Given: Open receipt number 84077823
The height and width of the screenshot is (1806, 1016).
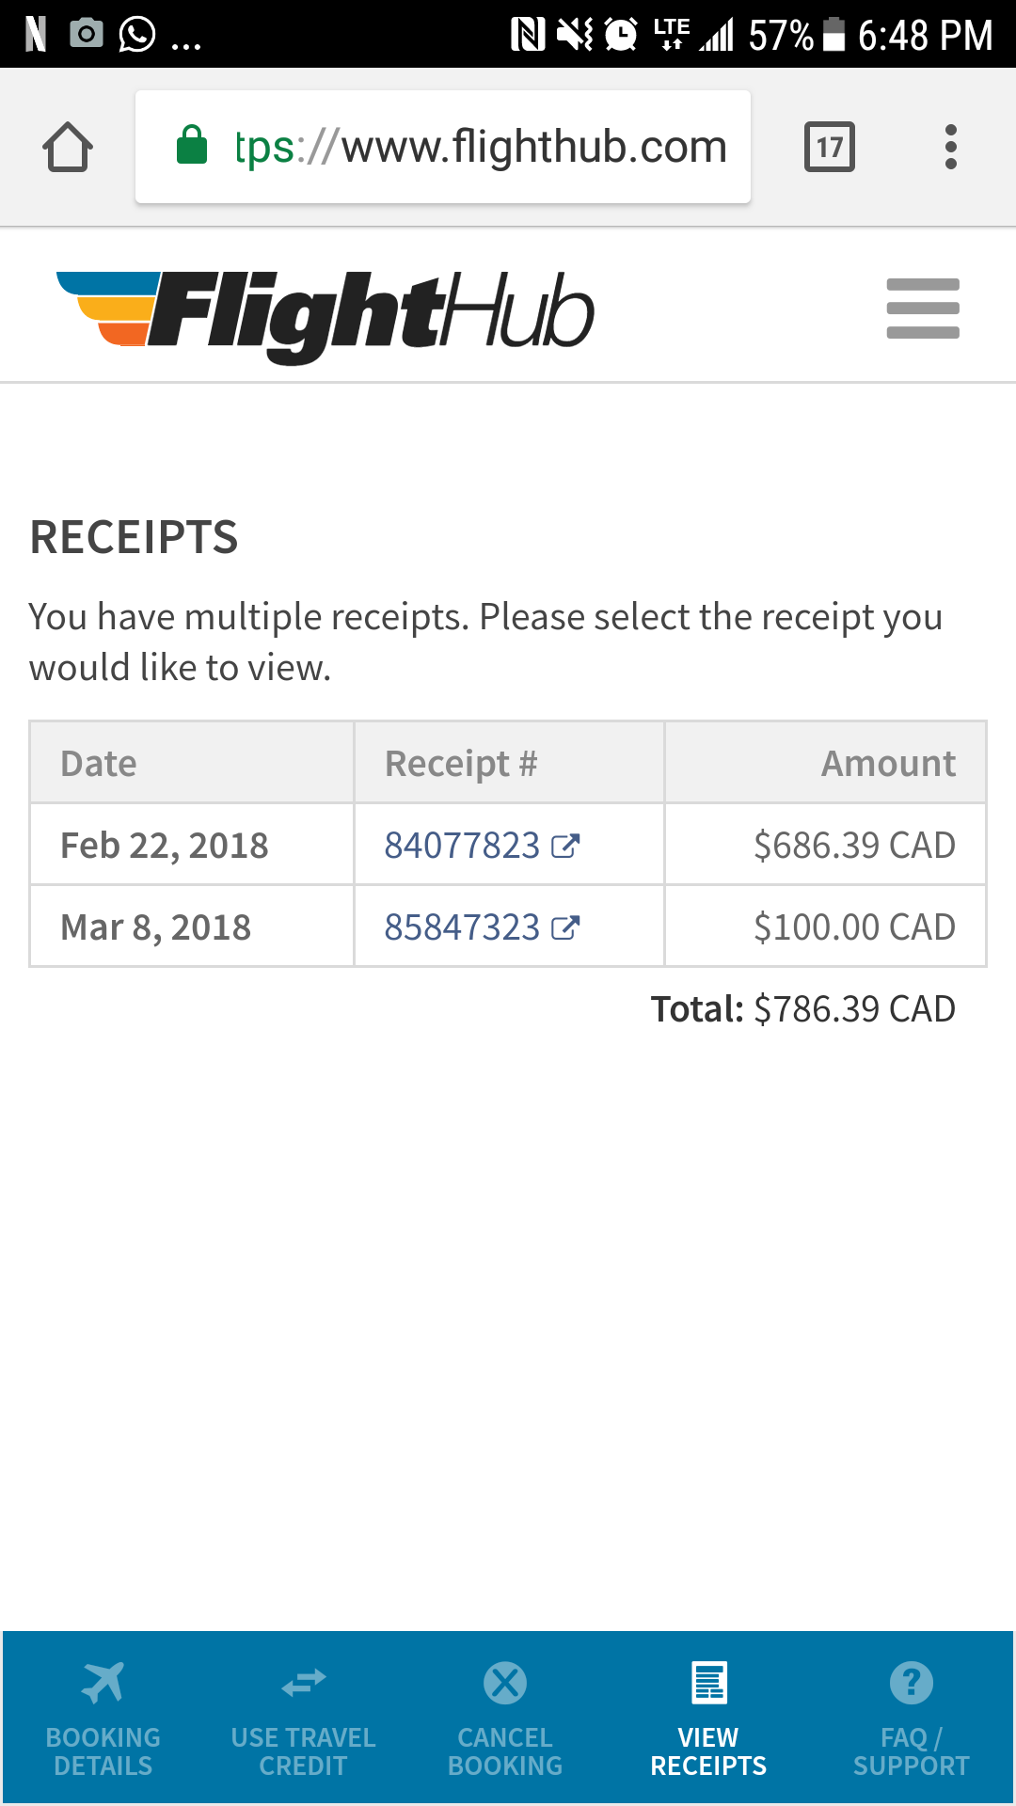Looking at the screenshot, I should (462, 845).
